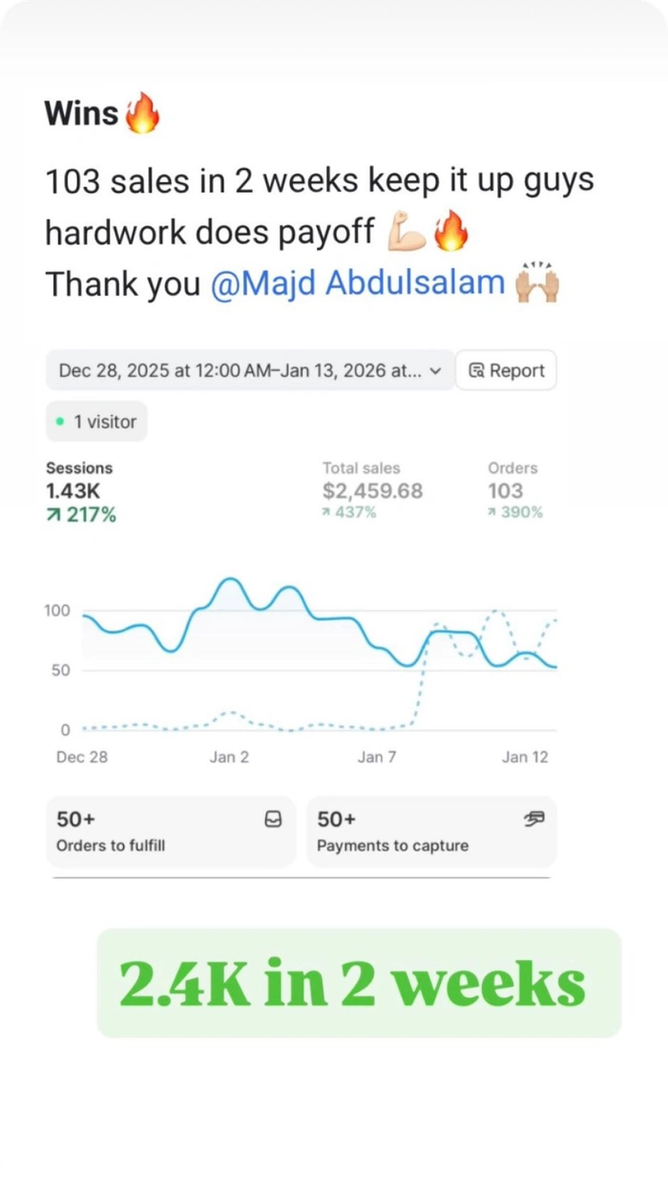Screen dimensions: 668x1187
Task: Click the cash icon on Payments to capture
Action: coord(534,819)
